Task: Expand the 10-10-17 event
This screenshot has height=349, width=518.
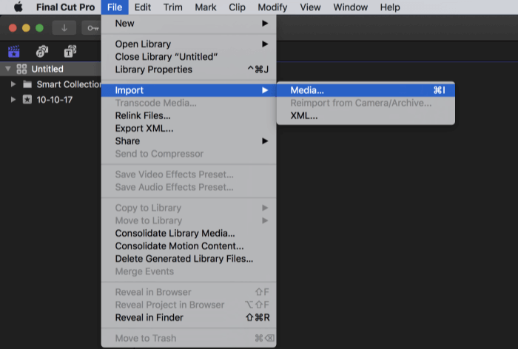Action: tap(13, 99)
